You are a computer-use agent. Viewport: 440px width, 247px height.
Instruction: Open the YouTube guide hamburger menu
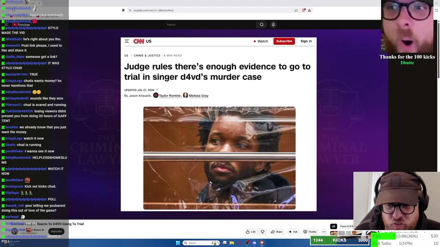(6, 25)
